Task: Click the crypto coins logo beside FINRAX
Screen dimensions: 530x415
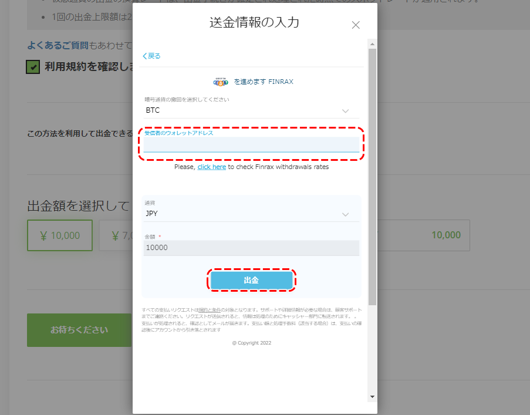Action: (x=220, y=82)
